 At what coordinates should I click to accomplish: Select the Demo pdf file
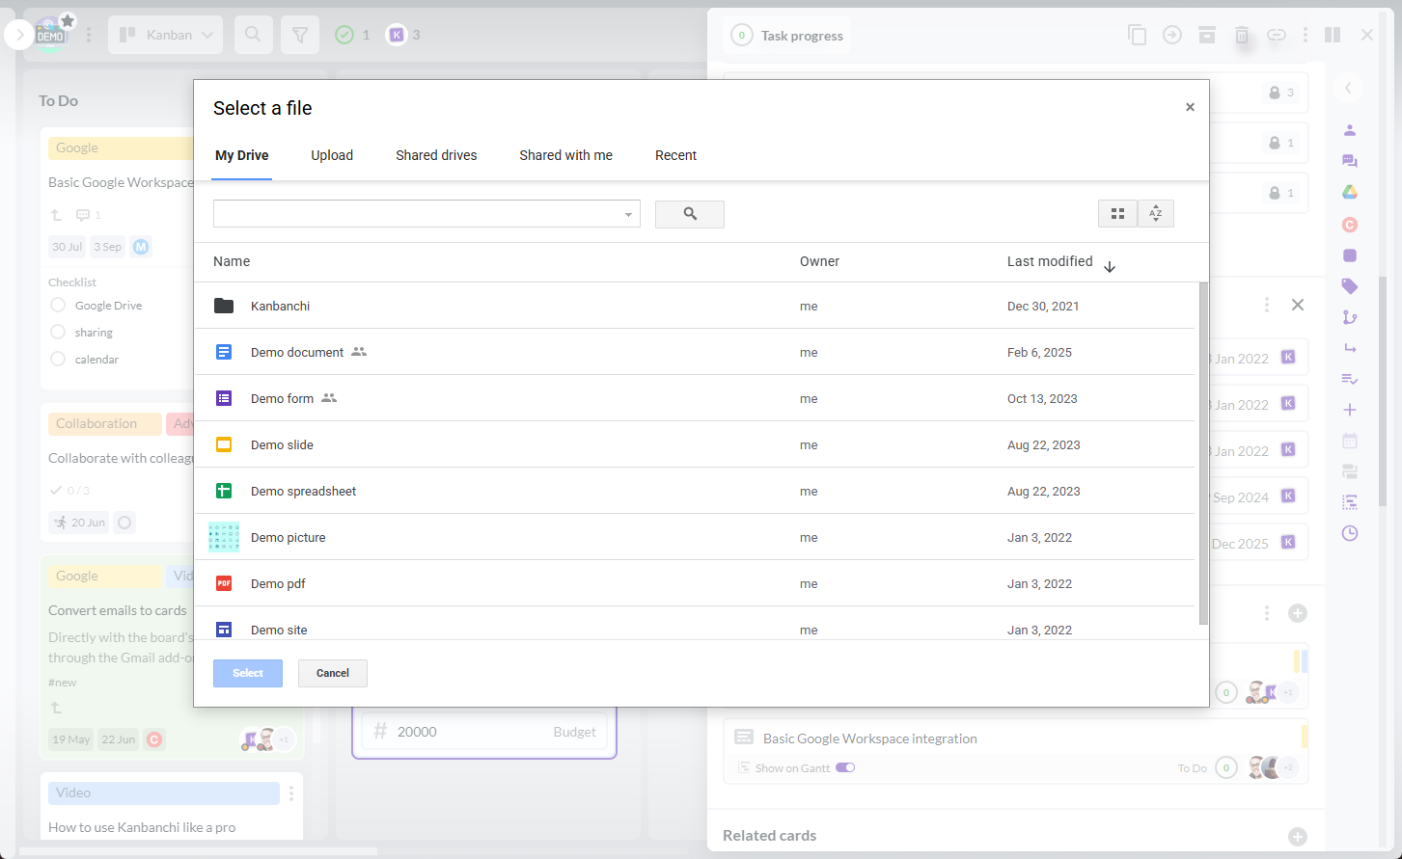pyautogui.click(x=695, y=583)
